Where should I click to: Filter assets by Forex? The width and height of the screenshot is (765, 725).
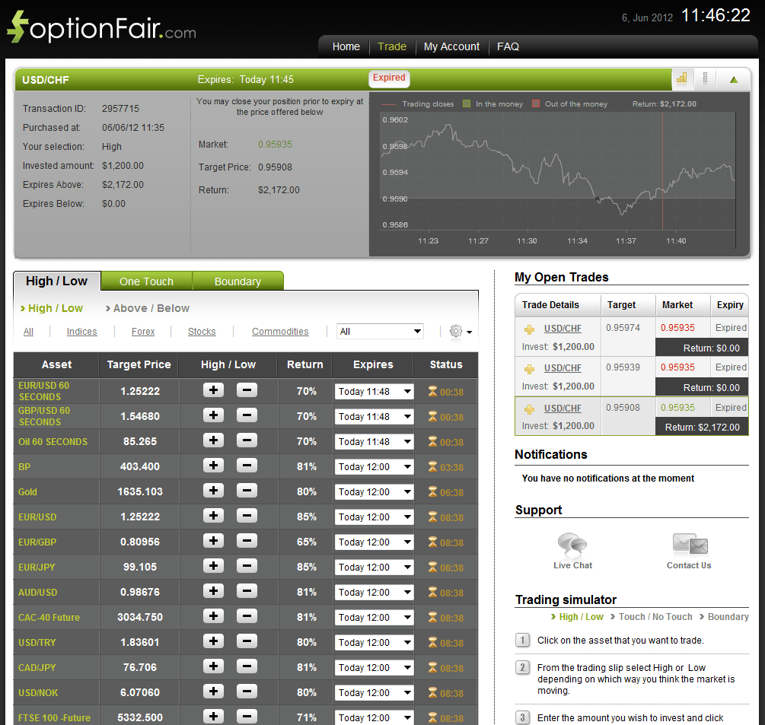[143, 331]
